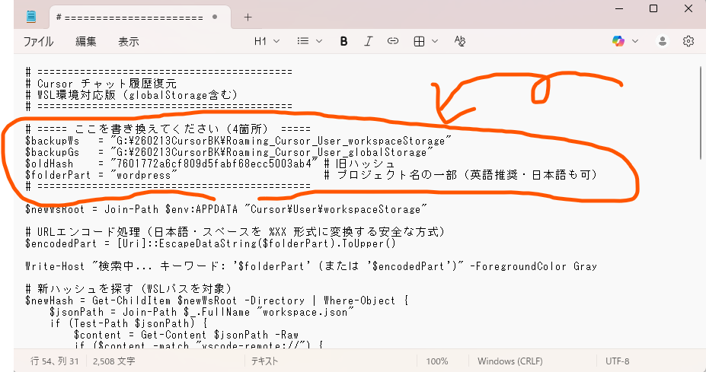Click the $newWsRoot = Join-Path line
The height and width of the screenshot is (372, 706).
[x=226, y=210]
